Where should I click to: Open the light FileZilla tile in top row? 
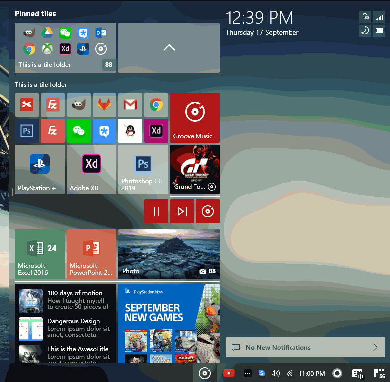(53, 105)
